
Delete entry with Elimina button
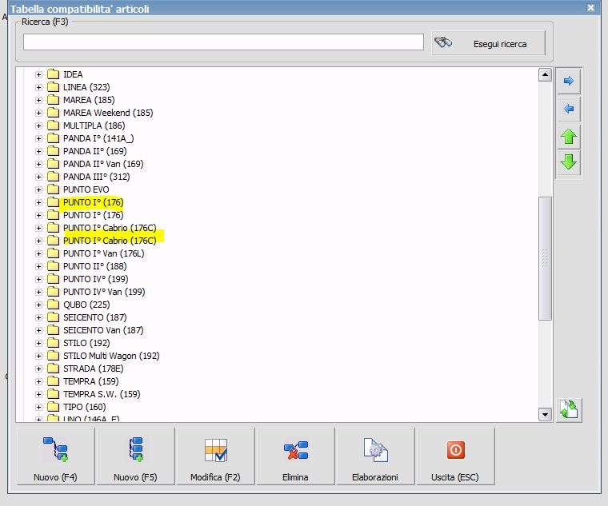[295, 456]
